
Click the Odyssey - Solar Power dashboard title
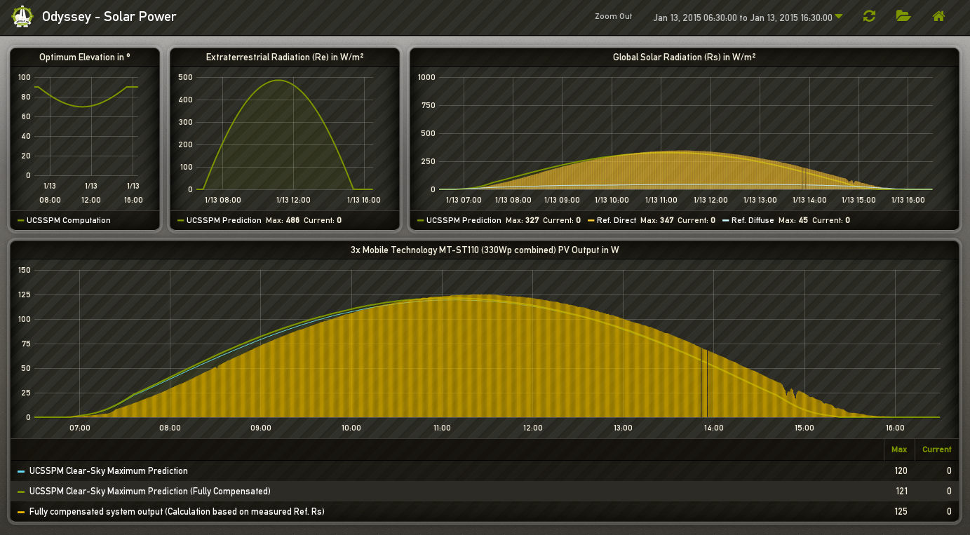(x=109, y=17)
